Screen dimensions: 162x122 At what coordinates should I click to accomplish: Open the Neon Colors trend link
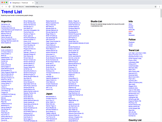click(x=134, y=71)
